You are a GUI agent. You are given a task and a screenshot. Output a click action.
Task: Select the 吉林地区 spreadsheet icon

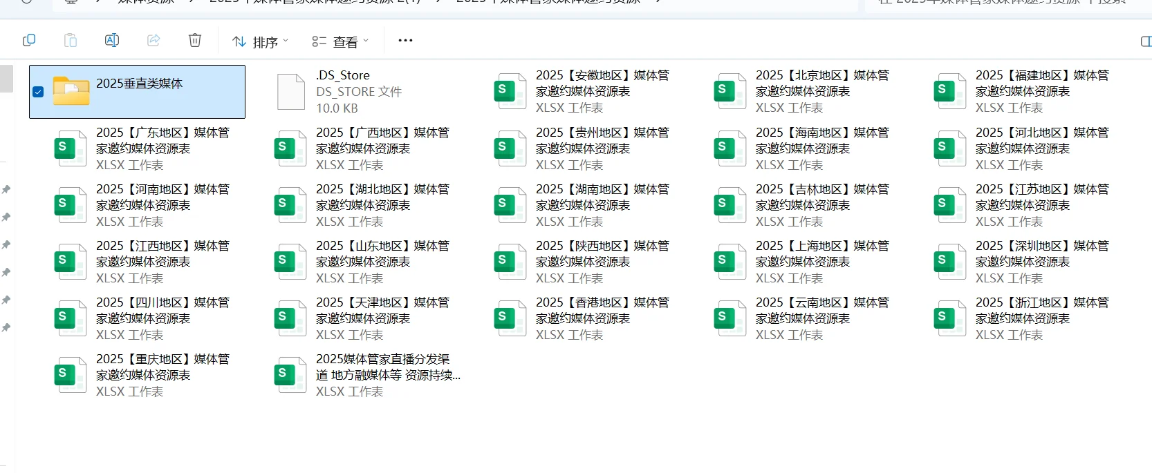click(730, 205)
